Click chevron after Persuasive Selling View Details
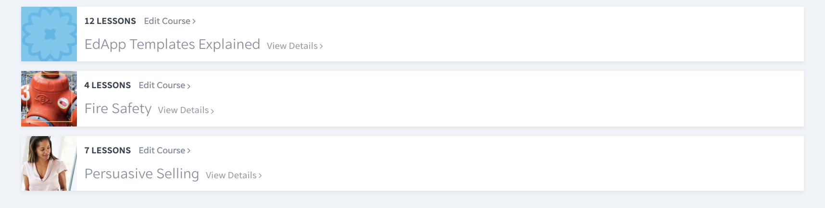This screenshot has height=208, width=825. 260,176
